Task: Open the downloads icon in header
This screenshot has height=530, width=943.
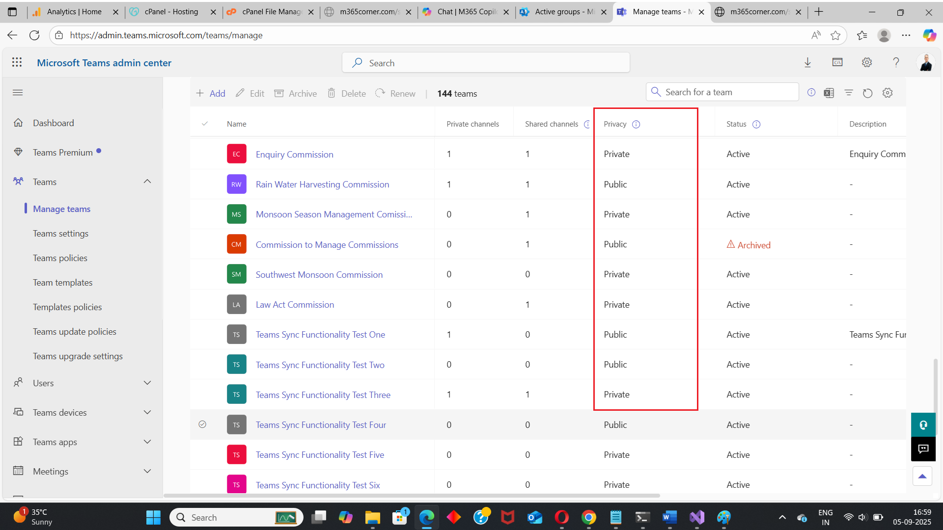Action: (807, 62)
